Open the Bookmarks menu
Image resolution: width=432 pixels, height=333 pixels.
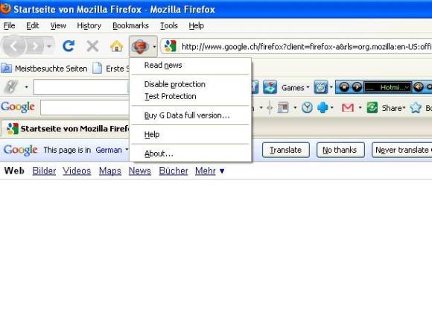click(130, 25)
